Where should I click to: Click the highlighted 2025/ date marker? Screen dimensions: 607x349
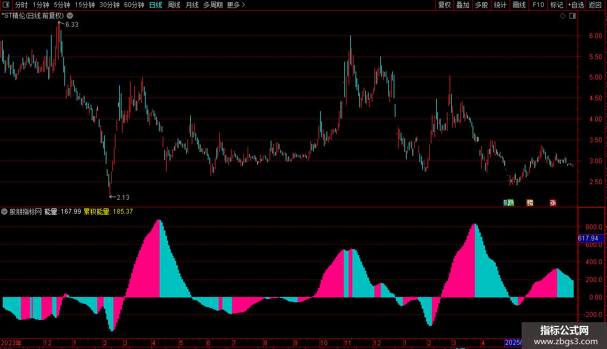coord(514,343)
